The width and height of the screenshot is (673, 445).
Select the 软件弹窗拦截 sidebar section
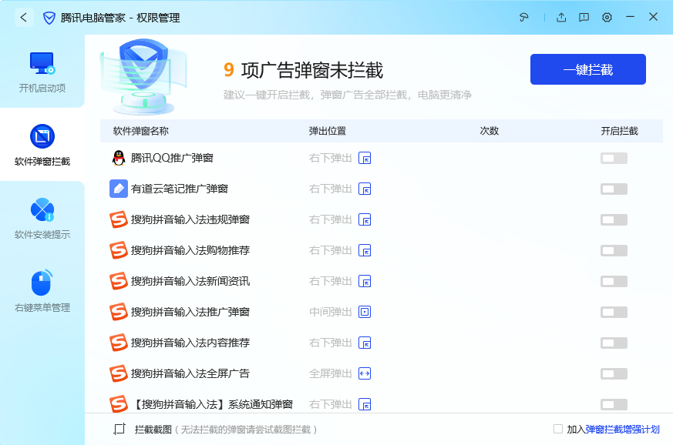[42, 145]
